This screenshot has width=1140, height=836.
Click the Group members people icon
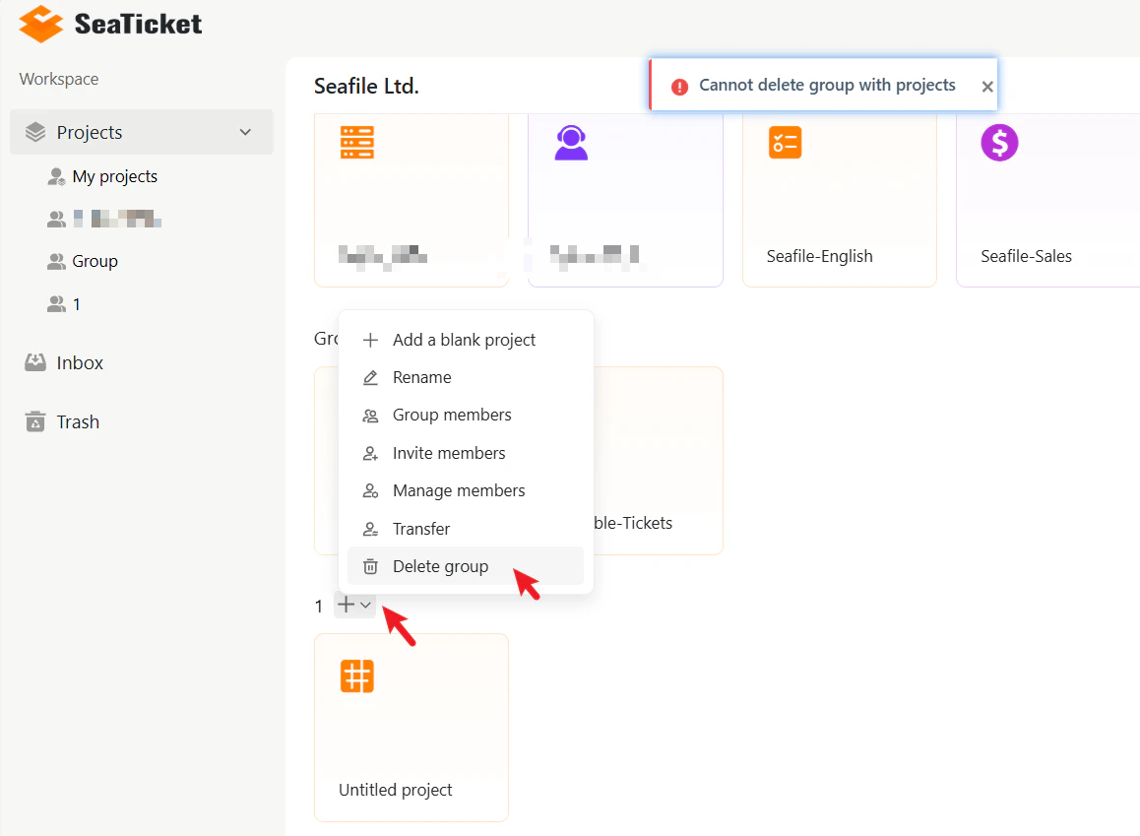[370, 416]
